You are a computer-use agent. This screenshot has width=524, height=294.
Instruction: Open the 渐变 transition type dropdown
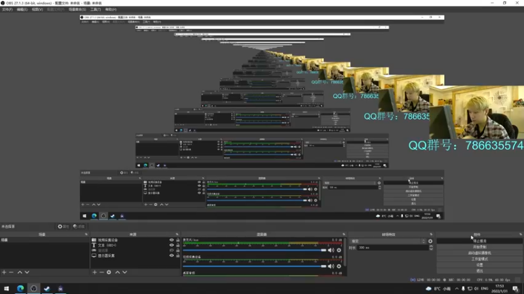(x=388, y=241)
